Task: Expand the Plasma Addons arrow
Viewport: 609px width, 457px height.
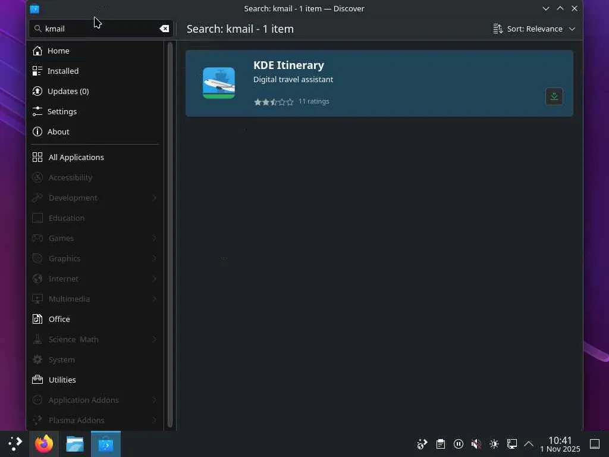Action: 155,420
